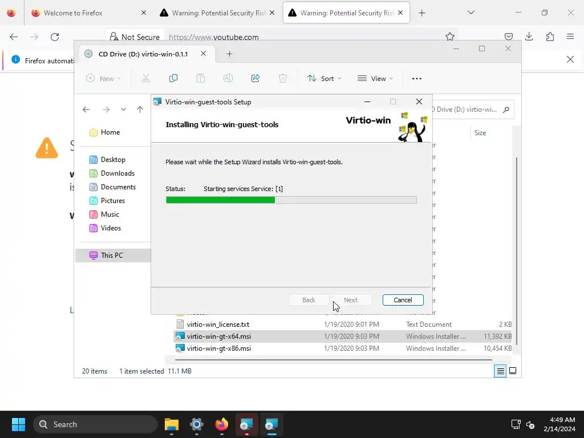
Task: Go up one folder level in Explorer
Action: (x=140, y=109)
